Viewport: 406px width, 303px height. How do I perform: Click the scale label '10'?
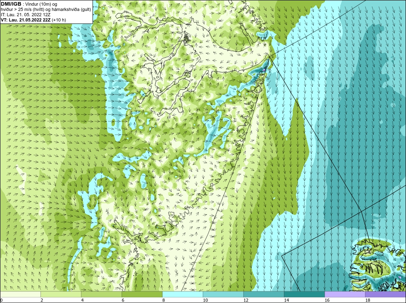pyautogui.click(x=205, y=300)
